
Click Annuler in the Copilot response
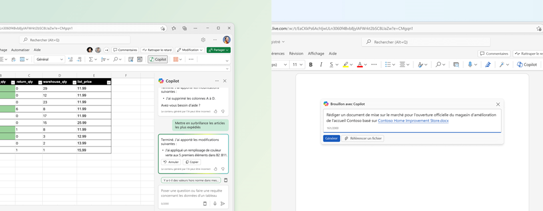171,162
